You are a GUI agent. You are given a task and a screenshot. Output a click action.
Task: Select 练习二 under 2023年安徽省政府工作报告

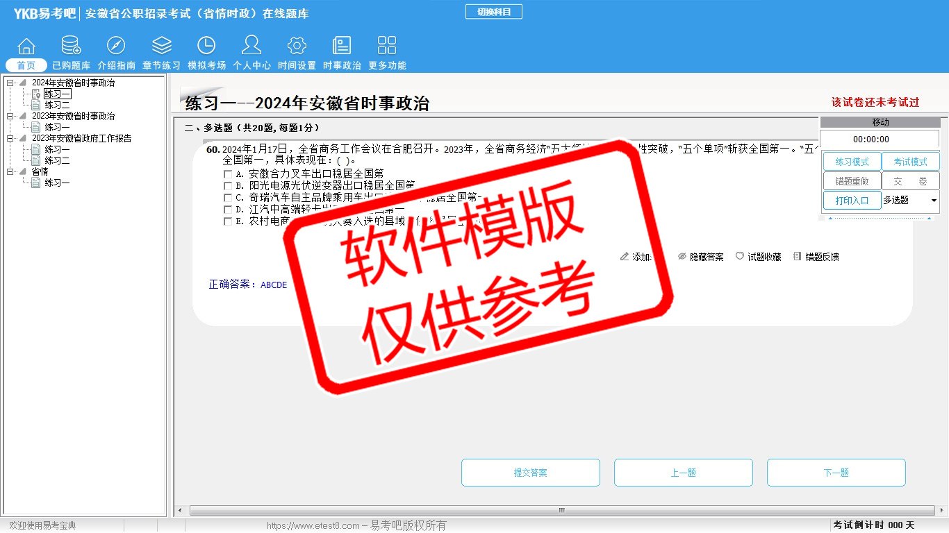coord(57,161)
